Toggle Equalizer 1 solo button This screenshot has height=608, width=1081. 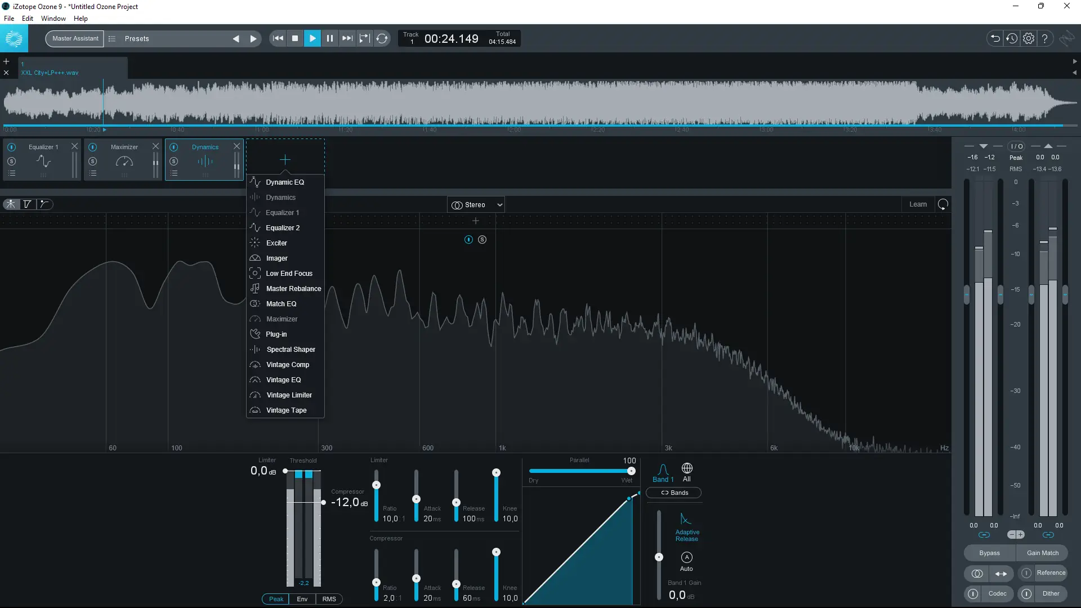pyautogui.click(x=12, y=162)
